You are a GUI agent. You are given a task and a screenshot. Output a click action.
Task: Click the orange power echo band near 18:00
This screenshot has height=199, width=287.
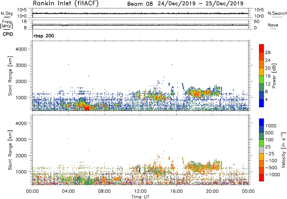coord(197,93)
